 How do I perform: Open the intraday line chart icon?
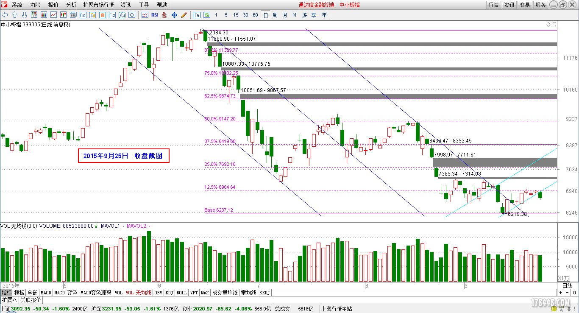pyautogui.click(x=53, y=15)
